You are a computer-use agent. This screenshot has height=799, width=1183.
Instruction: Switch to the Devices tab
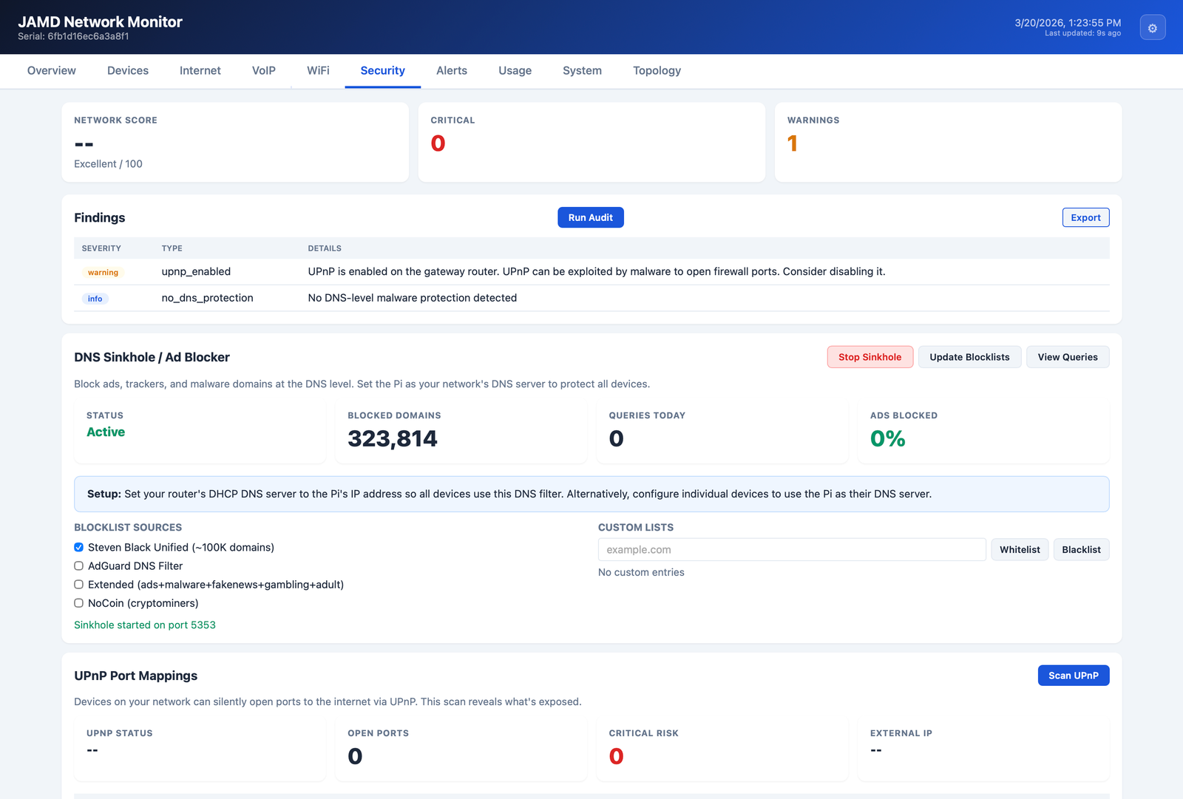[x=127, y=70]
